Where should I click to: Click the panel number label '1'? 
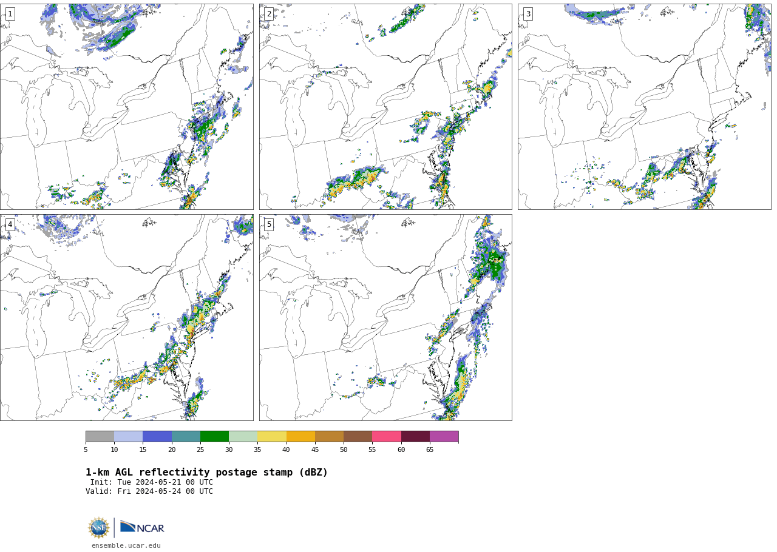10,14
